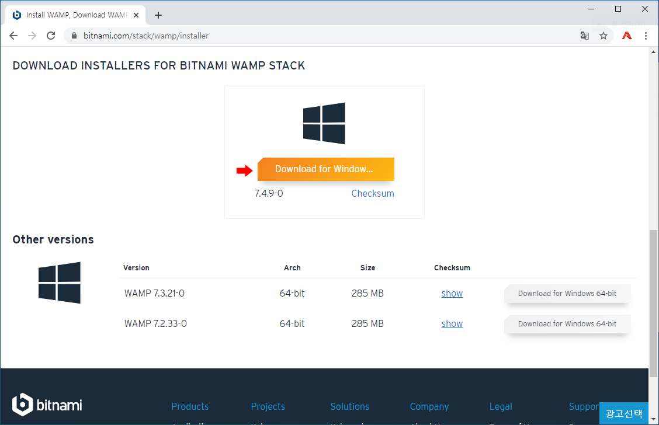Click the scrollbar up arrow
This screenshot has height=425, width=659.
(653, 52)
